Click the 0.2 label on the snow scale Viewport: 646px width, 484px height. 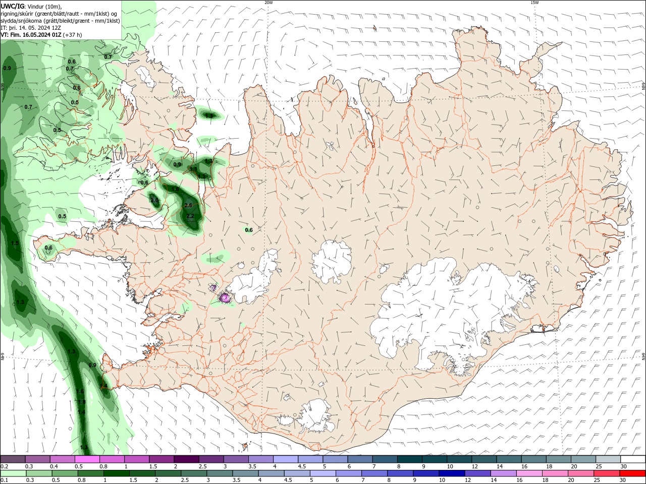(x=5, y=466)
